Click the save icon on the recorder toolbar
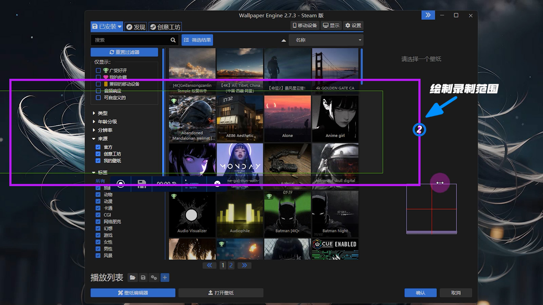Image resolution: width=543 pixels, height=305 pixels. [142, 184]
